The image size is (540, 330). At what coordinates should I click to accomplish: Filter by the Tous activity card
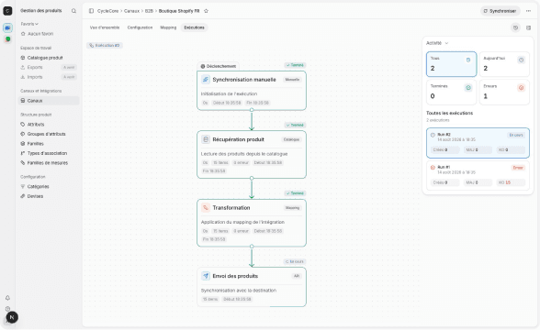click(451, 64)
